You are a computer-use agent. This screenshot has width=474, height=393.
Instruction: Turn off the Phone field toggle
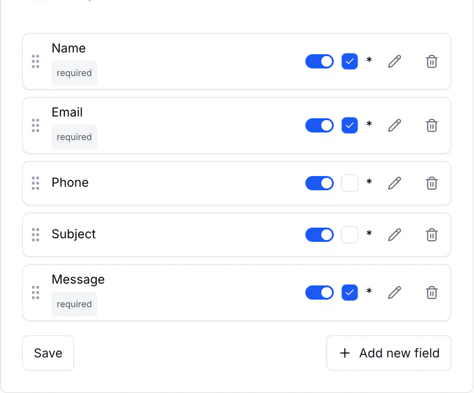point(319,183)
